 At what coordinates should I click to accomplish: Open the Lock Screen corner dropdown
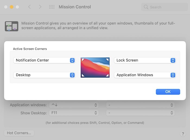(x=145, y=60)
